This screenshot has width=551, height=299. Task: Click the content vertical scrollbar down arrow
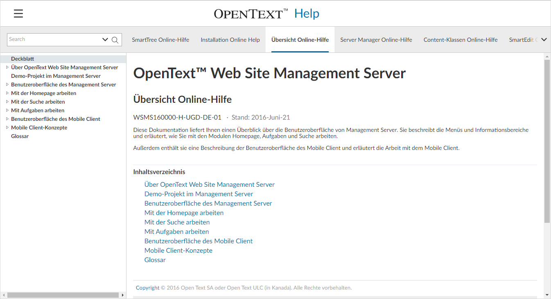click(x=547, y=295)
